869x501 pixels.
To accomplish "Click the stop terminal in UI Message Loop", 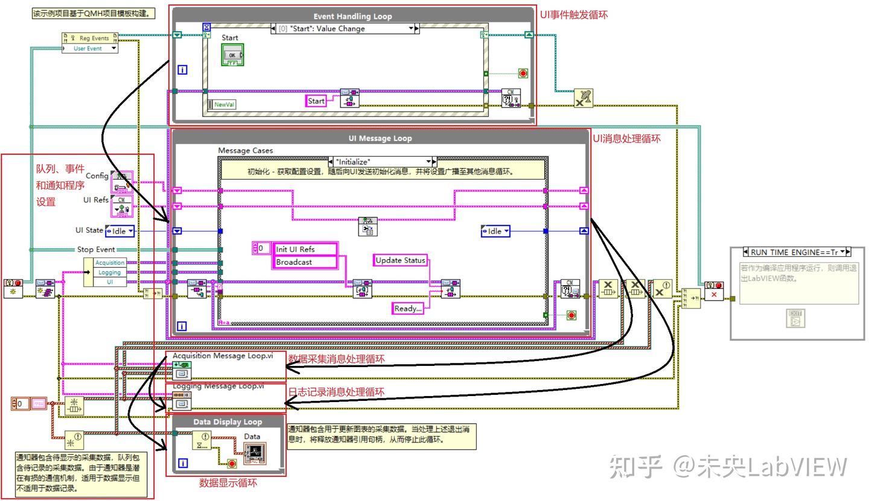I will [570, 315].
